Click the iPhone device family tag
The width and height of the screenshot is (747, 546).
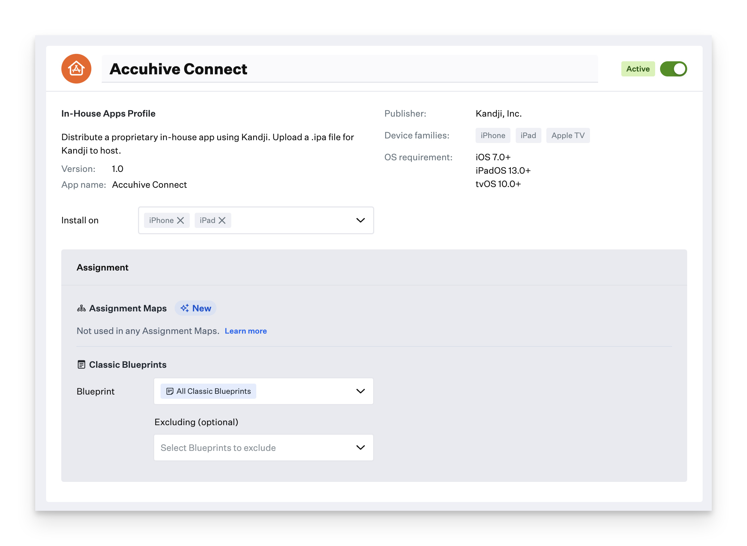point(492,136)
